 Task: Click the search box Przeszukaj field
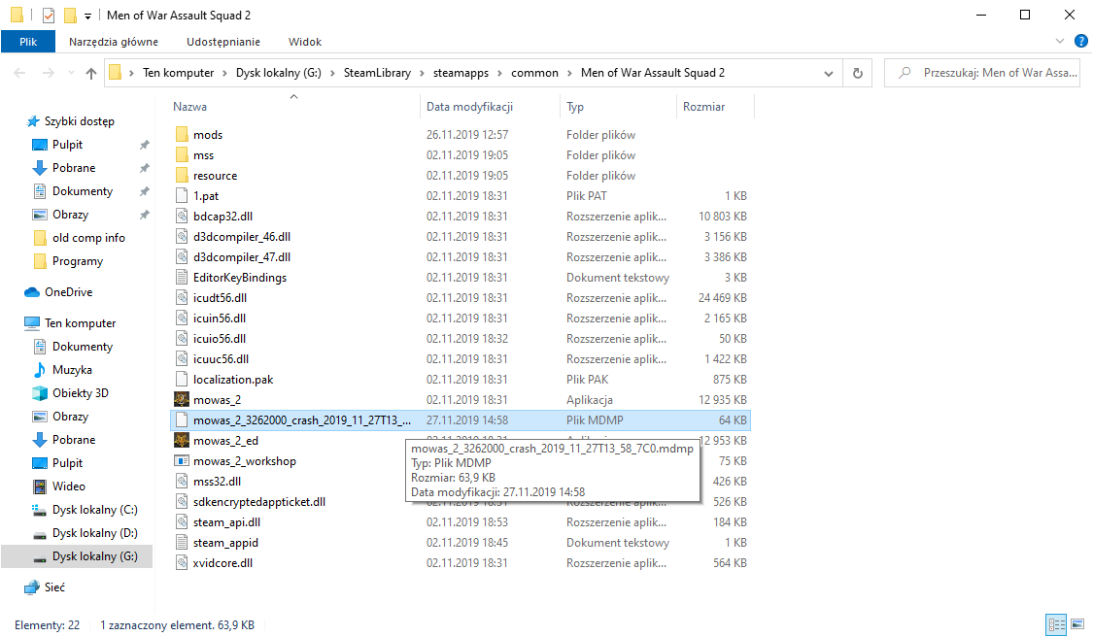(x=983, y=73)
